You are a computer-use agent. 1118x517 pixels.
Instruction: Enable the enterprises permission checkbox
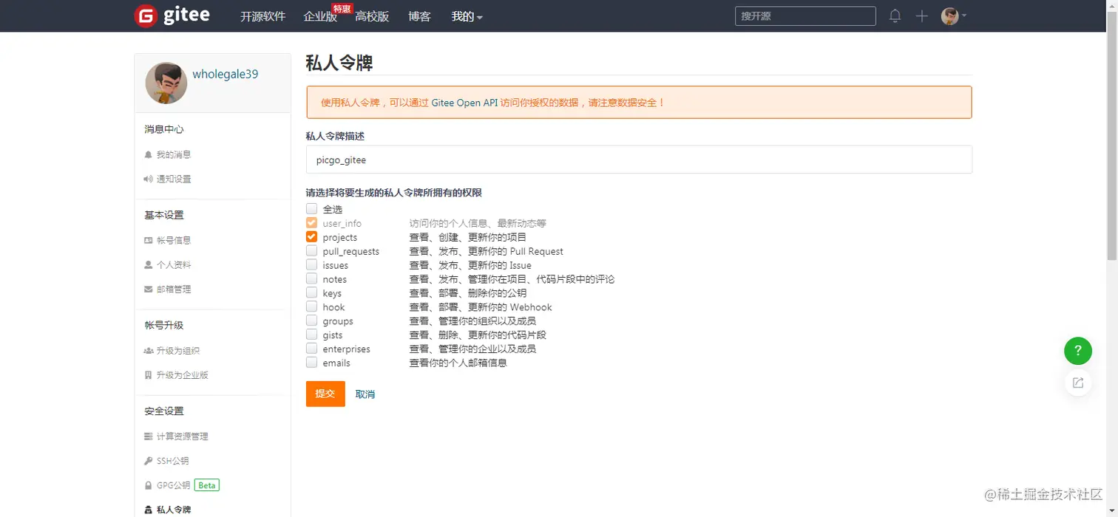pyautogui.click(x=311, y=349)
